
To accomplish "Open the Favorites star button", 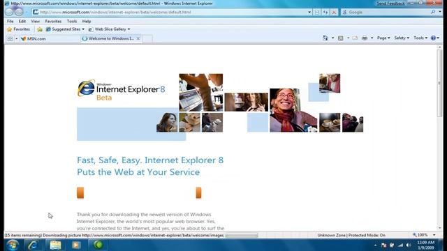I will pyautogui.click(x=19, y=29).
